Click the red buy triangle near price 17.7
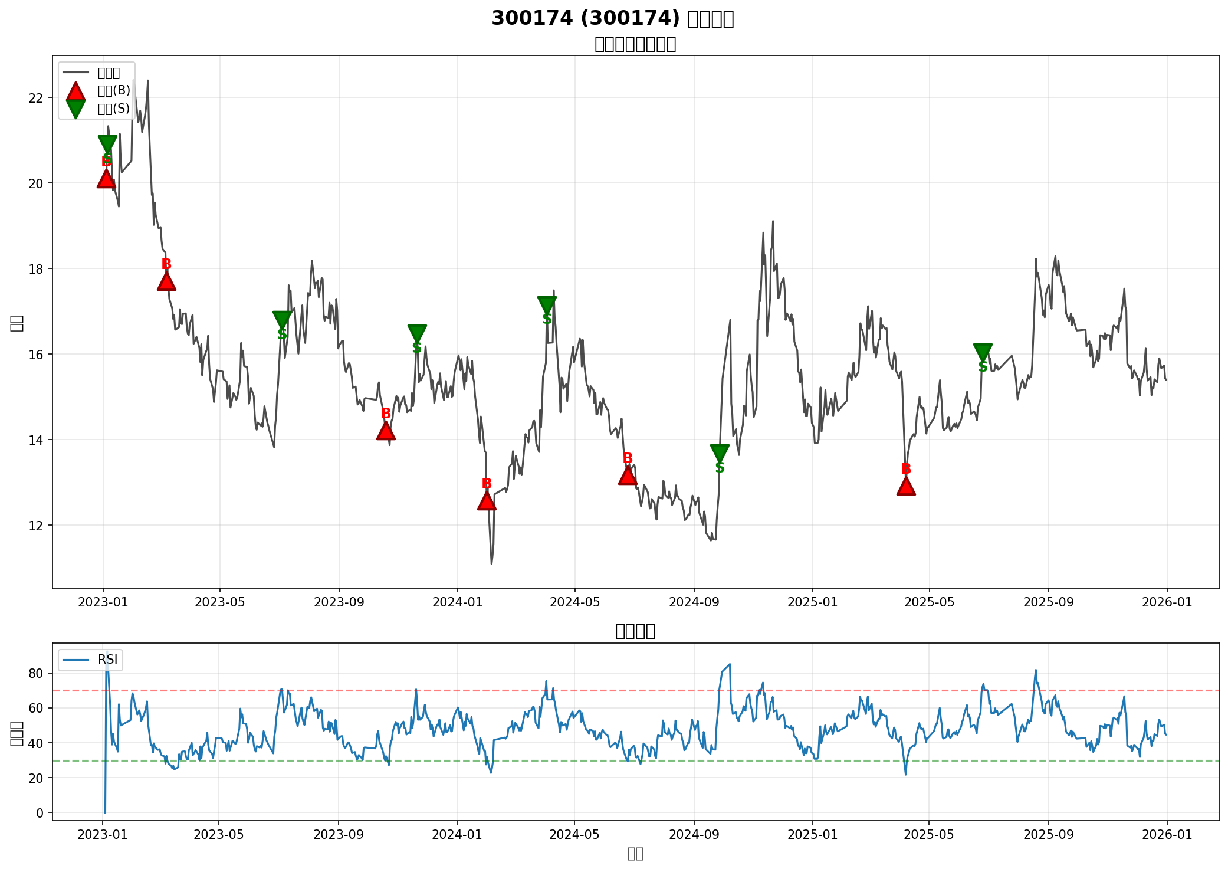Screen dimensions: 1228x869 coord(166,283)
